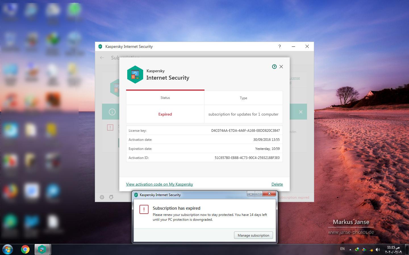Click the EN language indicator

tap(342, 249)
